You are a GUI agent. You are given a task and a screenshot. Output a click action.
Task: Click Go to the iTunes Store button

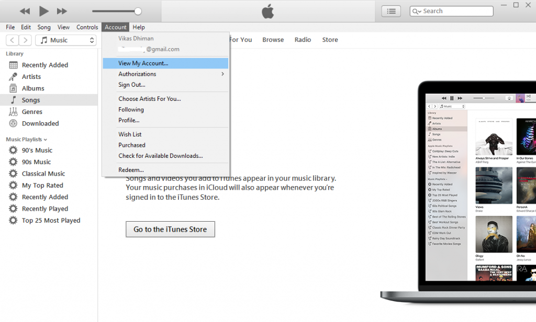coord(170,229)
